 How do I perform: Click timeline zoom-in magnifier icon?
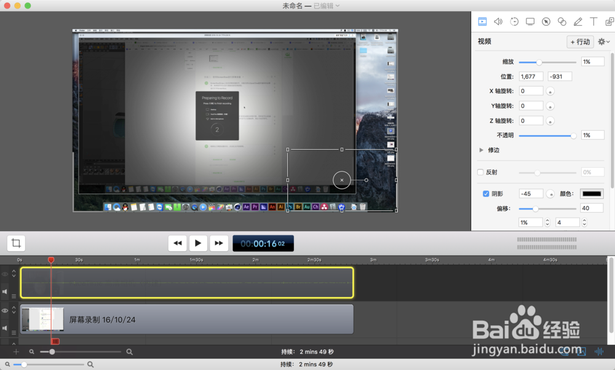pos(129,352)
